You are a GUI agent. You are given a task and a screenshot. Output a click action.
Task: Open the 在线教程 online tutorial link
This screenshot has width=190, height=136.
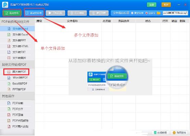point(160,133)
